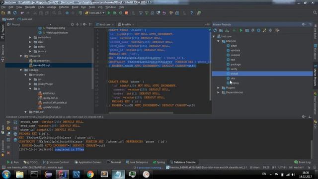The width and height of the screenshot is (318, 179).
Task: Select addData.js in Project tree
Action: (x=47, y=93)
